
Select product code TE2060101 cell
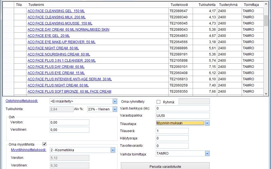coord(181,67)
